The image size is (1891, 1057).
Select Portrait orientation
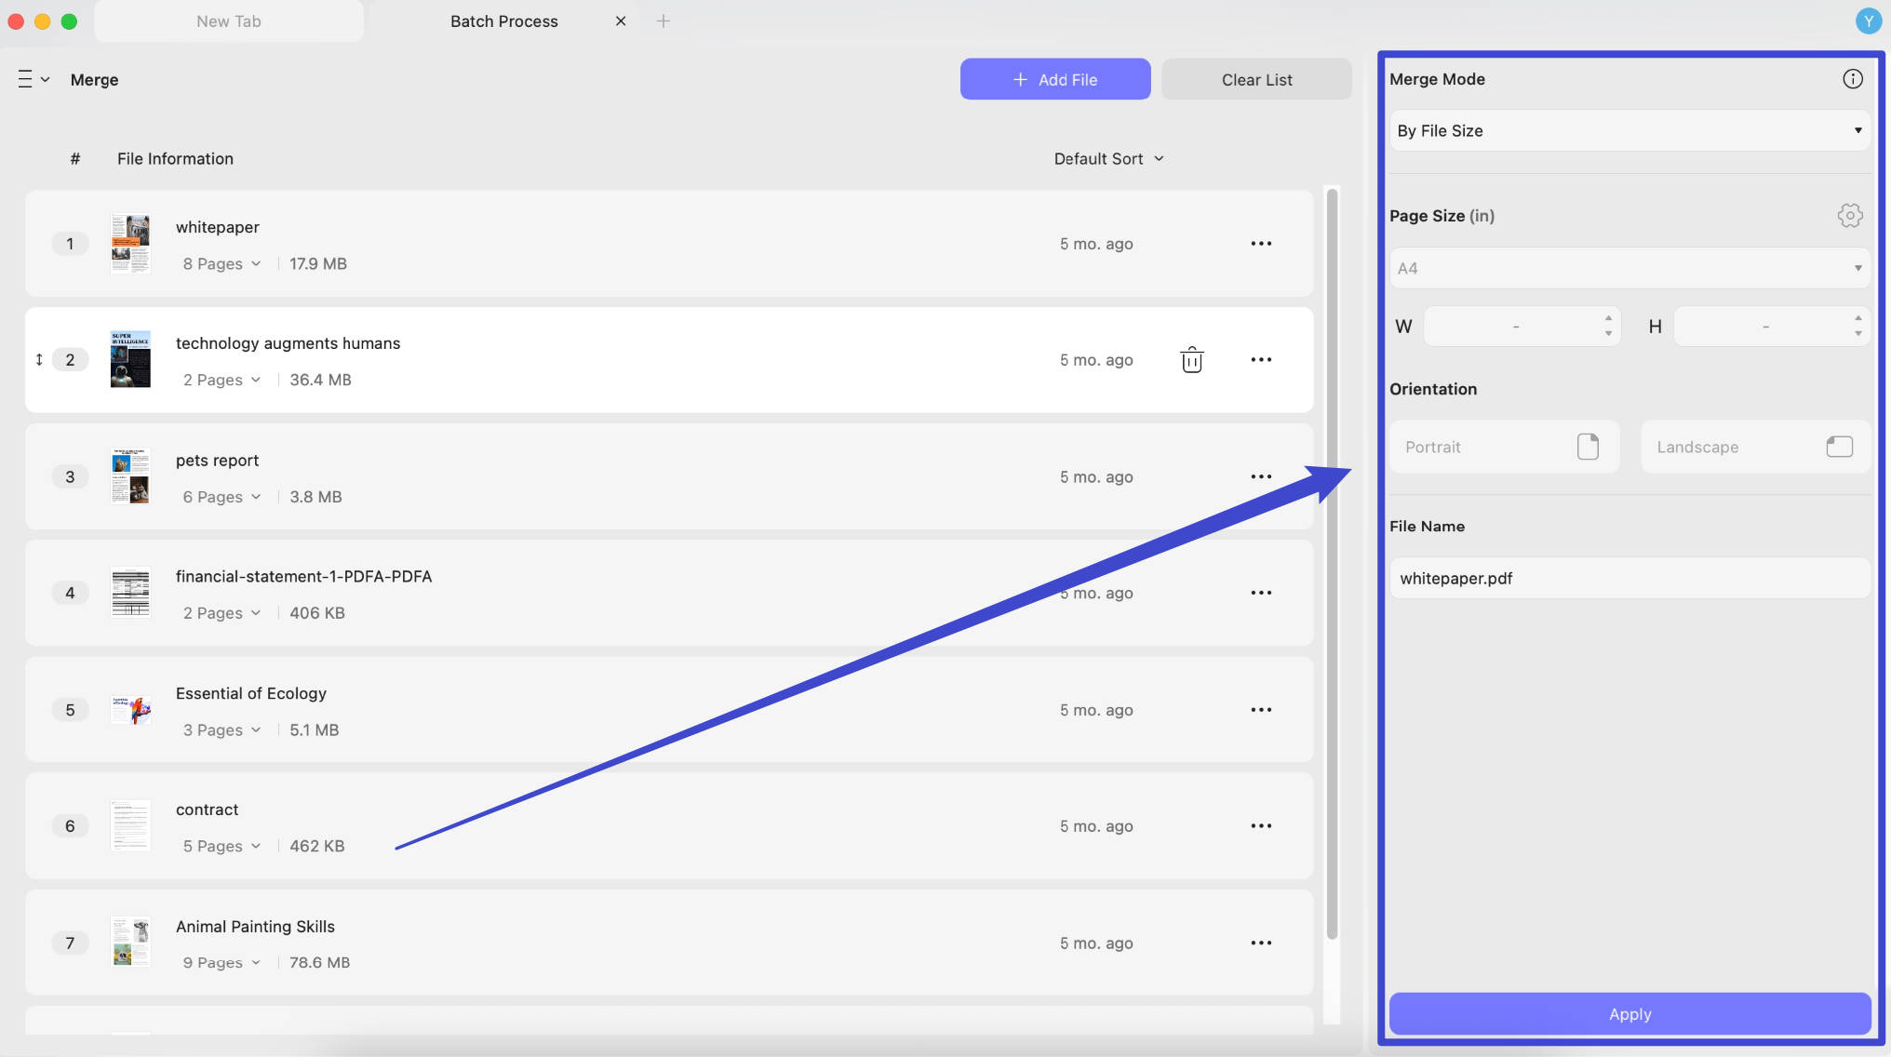1504,448
